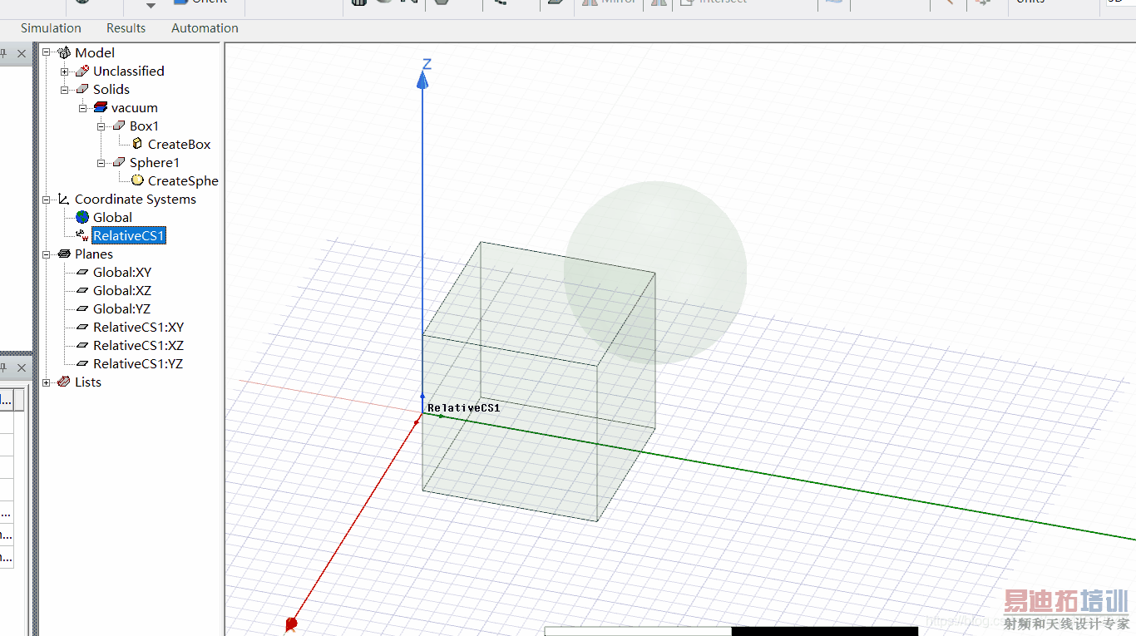Image resolution: width=1136 pixels, height=636 pixels.
Task: Select the Sphere1 solid in tree
Action: click(154, 163)
